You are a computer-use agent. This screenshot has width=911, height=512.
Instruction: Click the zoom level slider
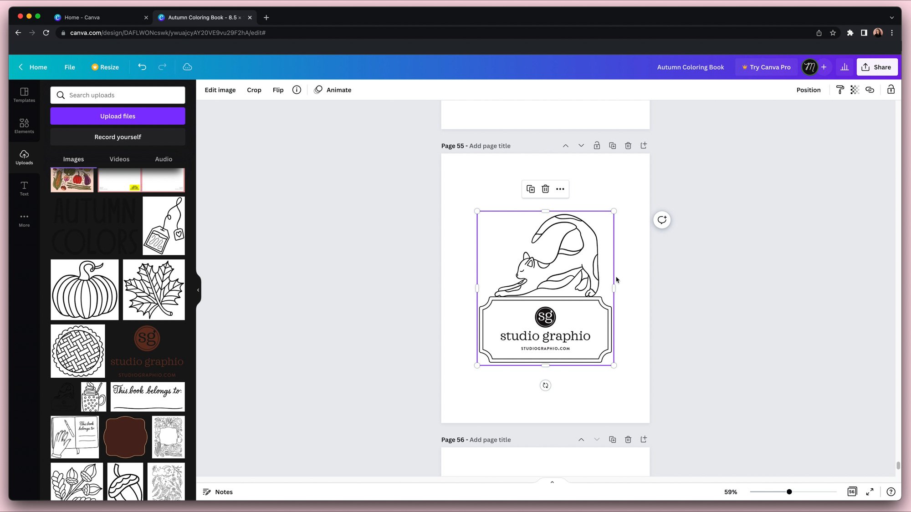point(789,492)
